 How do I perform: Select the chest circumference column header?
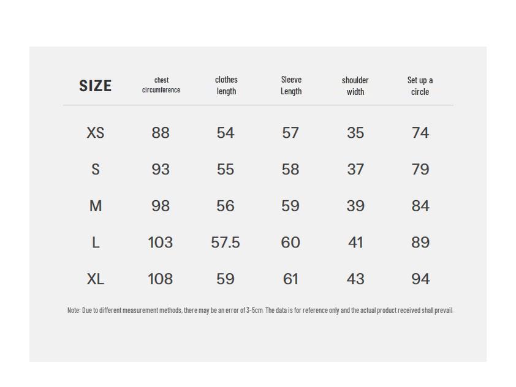(x=161, y=85)
